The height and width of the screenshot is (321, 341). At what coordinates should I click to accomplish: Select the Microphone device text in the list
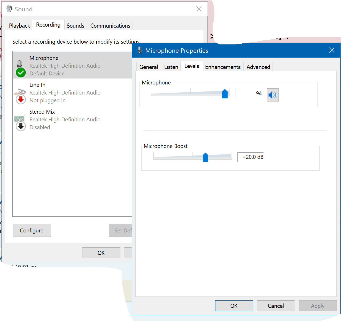(44, 58)
